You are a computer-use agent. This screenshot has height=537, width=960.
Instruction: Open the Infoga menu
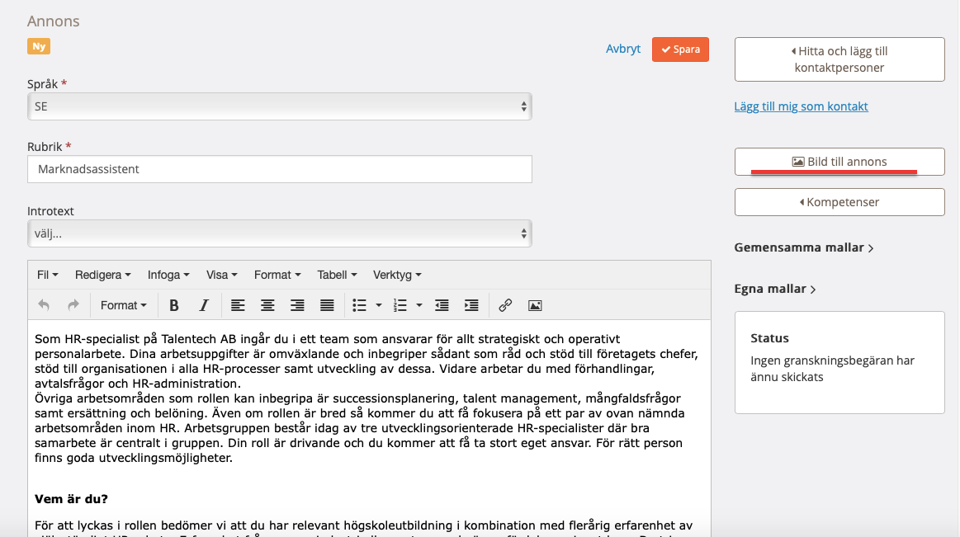(168, 275)
